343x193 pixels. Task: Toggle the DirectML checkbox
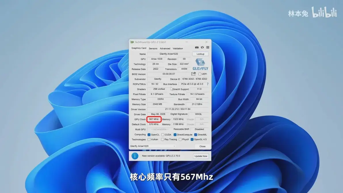(x=196, y=135)
